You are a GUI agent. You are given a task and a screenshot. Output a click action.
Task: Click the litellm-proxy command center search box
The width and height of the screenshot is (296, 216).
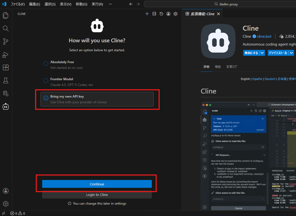(220, 4)
